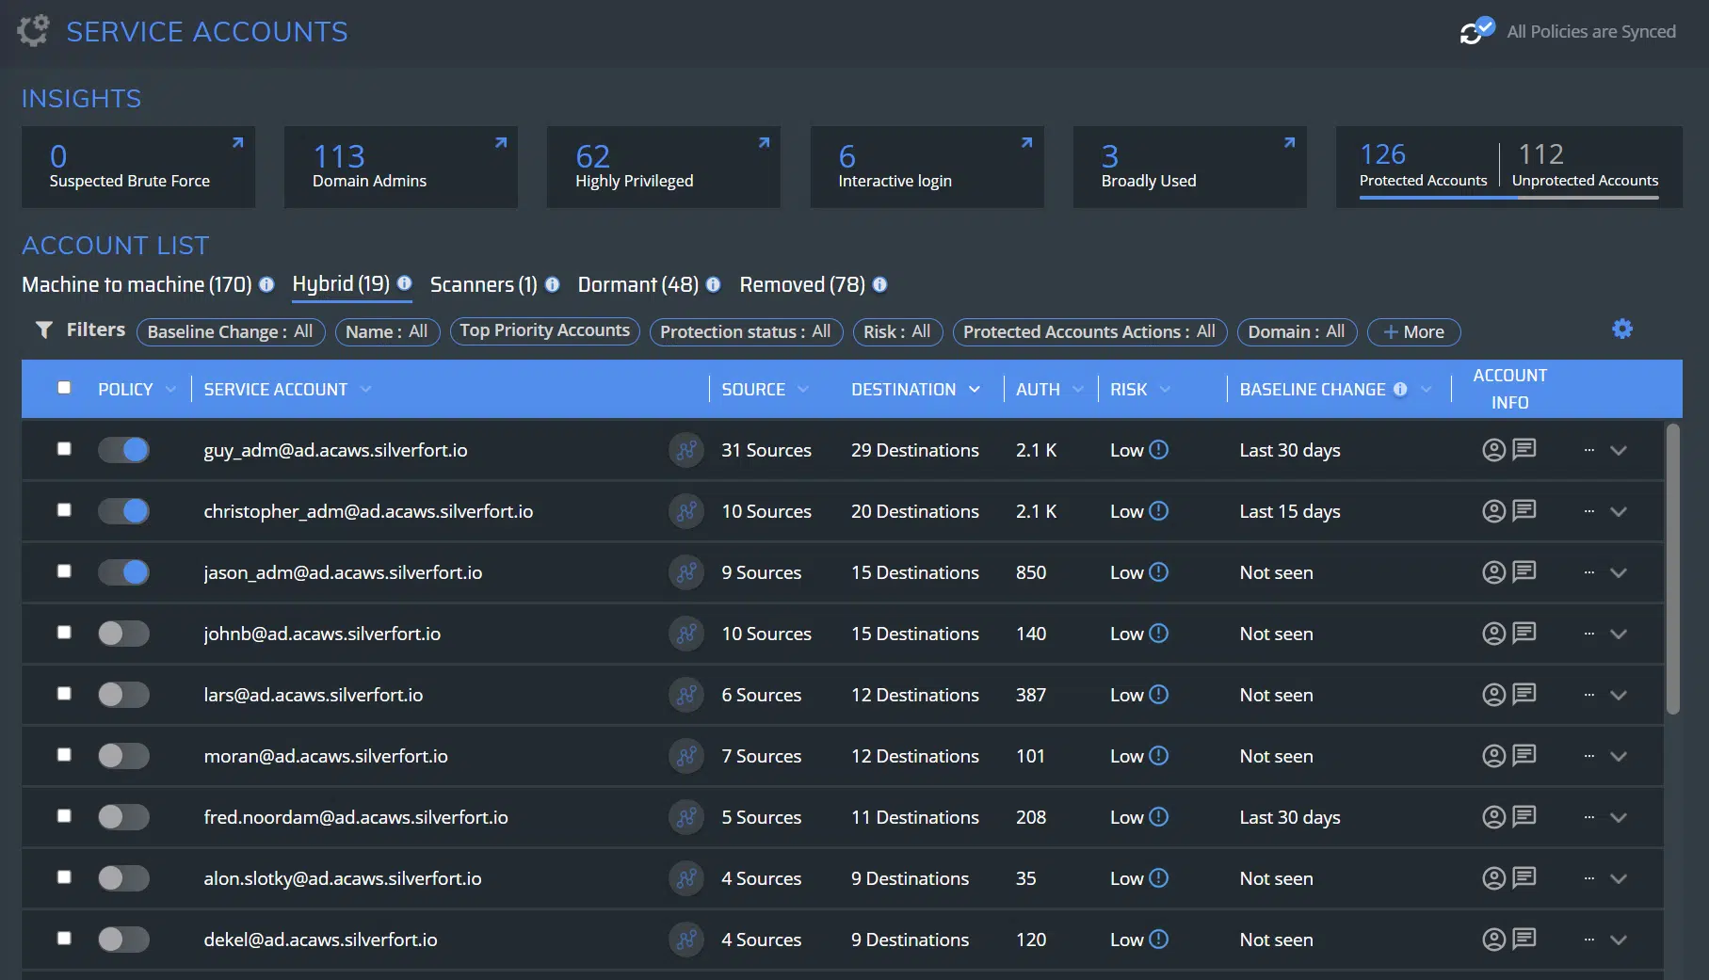Enable the policy toggle for moran

[x=124, y=756]
